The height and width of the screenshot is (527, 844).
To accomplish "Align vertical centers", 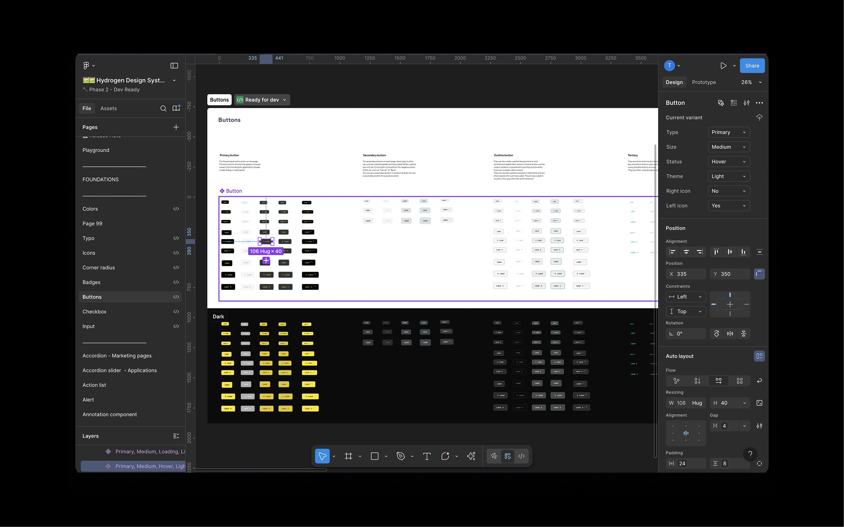I will (x=730, y=252).
